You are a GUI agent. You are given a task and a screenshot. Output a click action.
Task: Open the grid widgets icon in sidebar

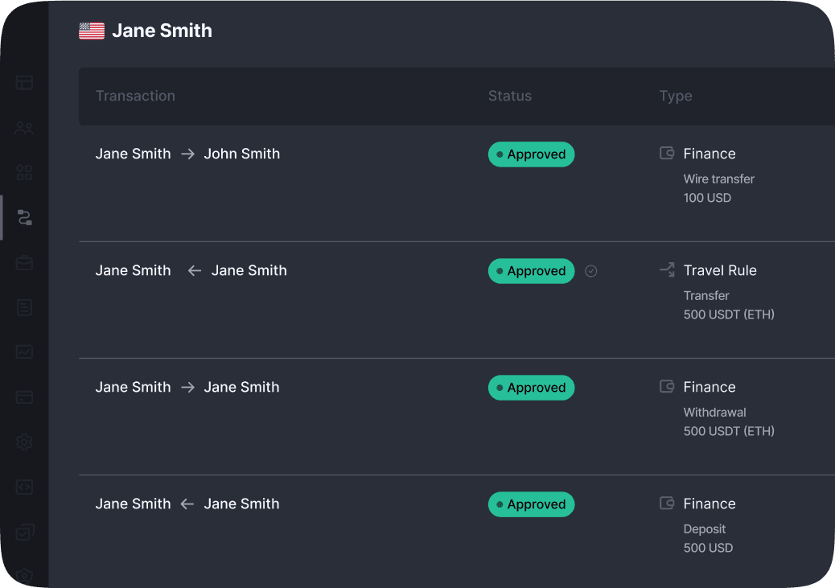[x=24, y=173]
